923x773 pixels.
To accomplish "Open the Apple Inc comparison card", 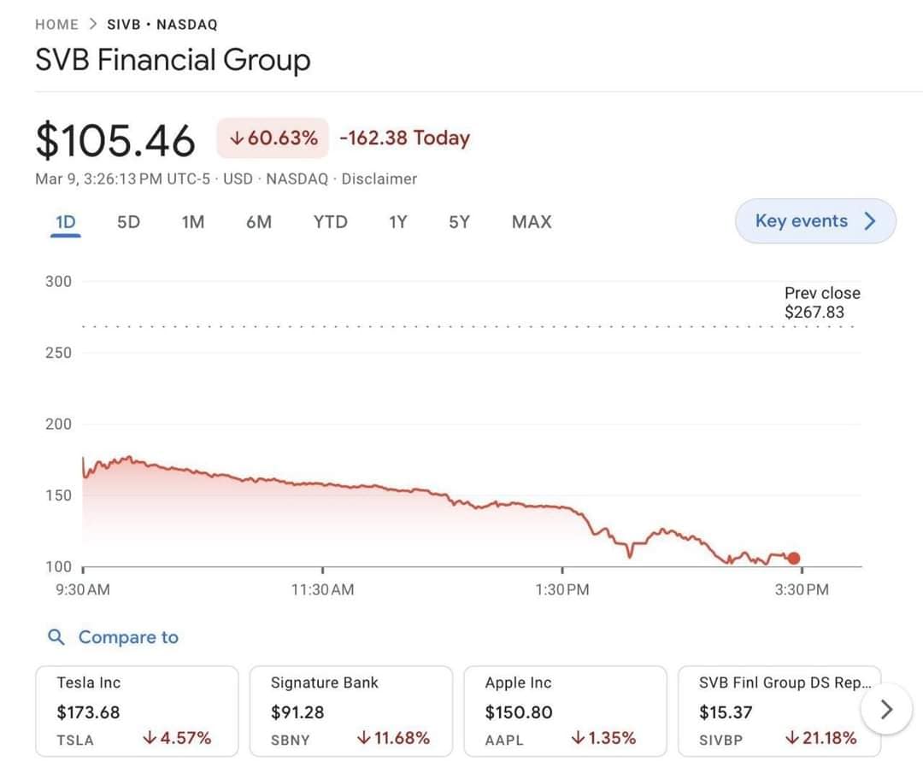I will pyautogui.click(x=564, y=711).
